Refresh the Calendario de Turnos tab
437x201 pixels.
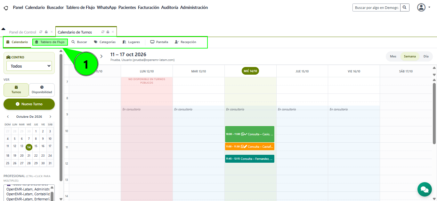pos(103,32)
